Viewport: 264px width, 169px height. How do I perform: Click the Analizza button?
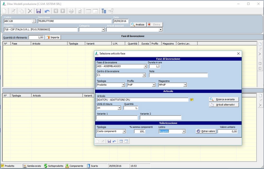pyautogui.click(x=138, y=25)
